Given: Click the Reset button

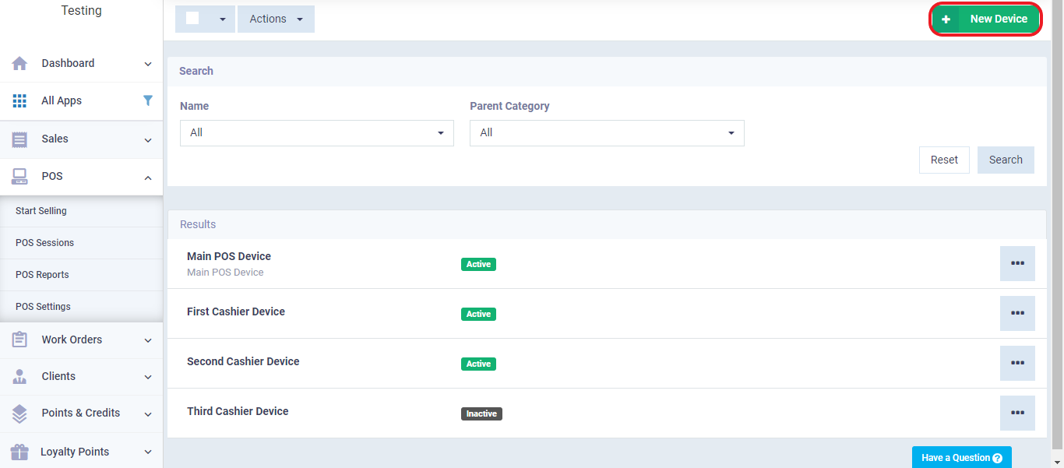Looking at the screenshot, I should (x=944, y=160).
